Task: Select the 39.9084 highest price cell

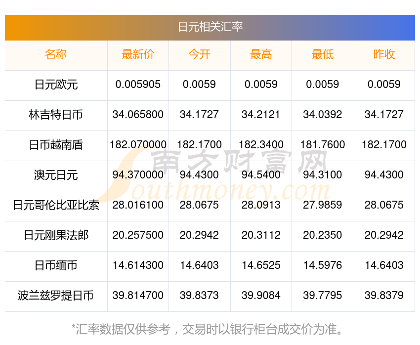Action: pos(261,296)
